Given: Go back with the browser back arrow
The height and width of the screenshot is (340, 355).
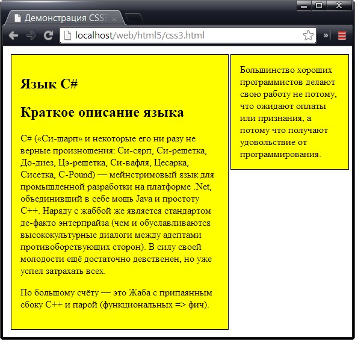Looking at the screenshot, I should [13, 36].
